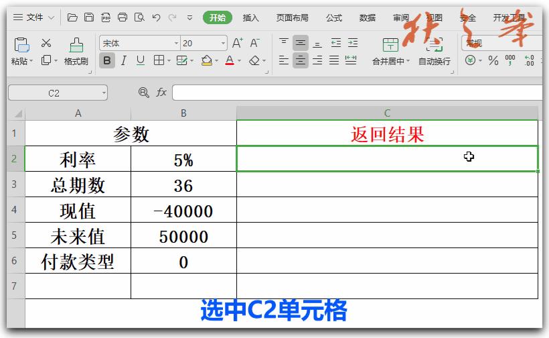Expand quick access toolbar customization arrow
The height and width of the screenshot is (338, 549).
tap(189, 17)
